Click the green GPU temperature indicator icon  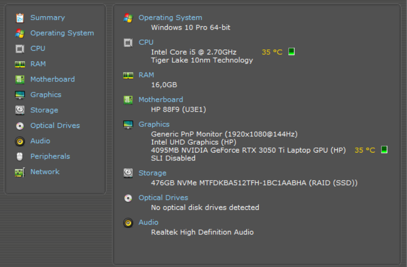(x=384, y=150)
